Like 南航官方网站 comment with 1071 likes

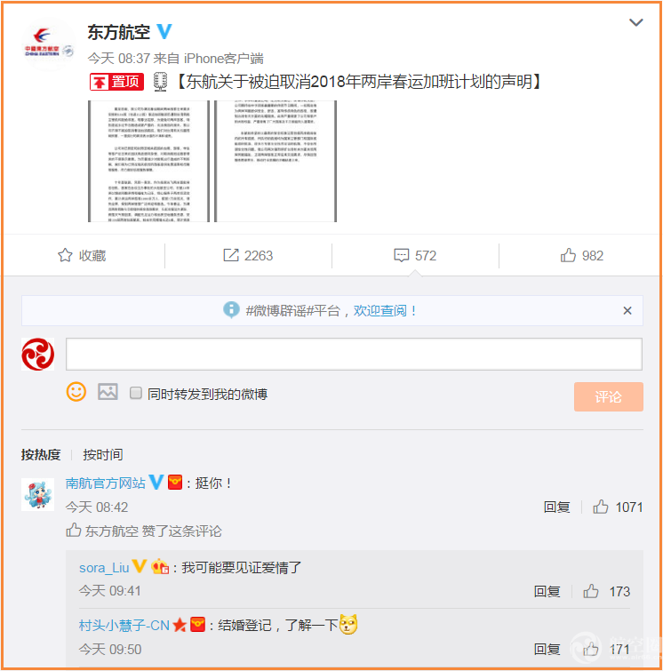[x=601, y=507]
